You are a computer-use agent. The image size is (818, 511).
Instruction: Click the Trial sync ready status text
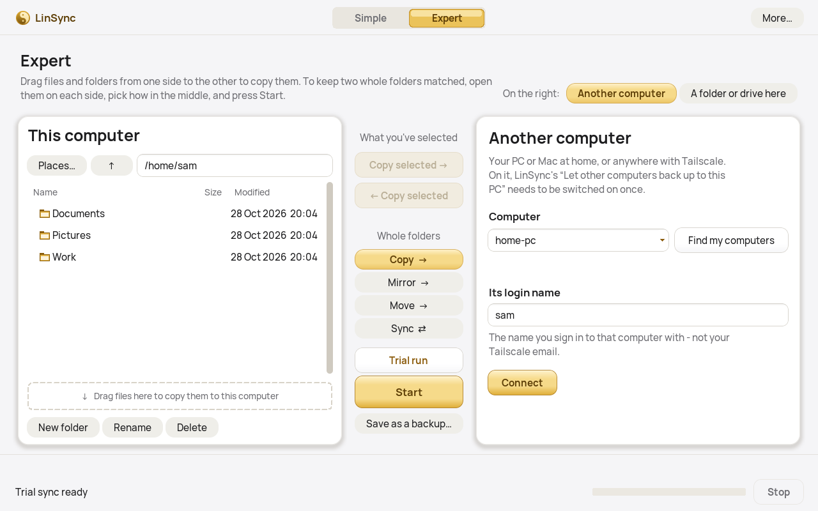tap(51, 492)
